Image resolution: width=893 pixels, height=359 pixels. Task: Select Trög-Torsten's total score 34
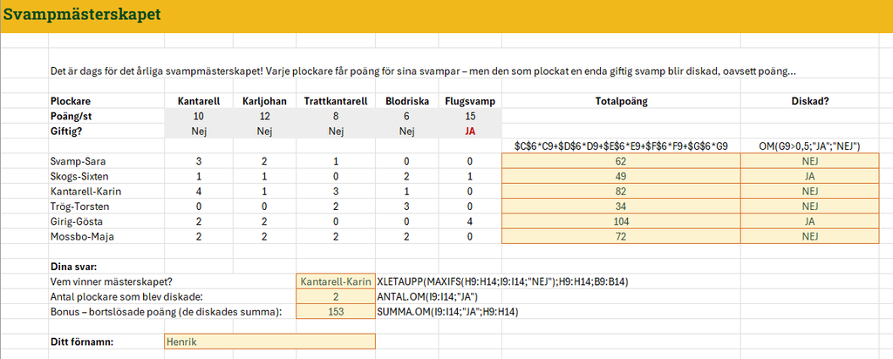coord(621,206)
